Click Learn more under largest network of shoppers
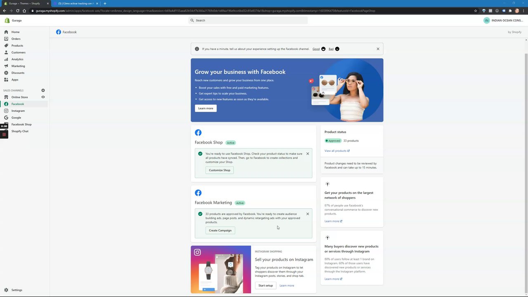Viewport: 528px width, 297px height. click(333, 221)
